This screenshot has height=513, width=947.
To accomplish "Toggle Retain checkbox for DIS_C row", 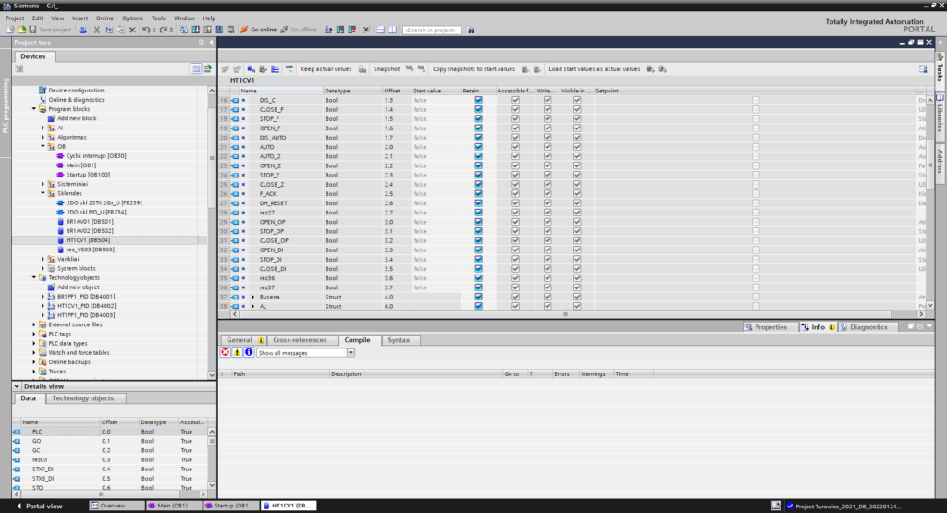I will 478,100.
